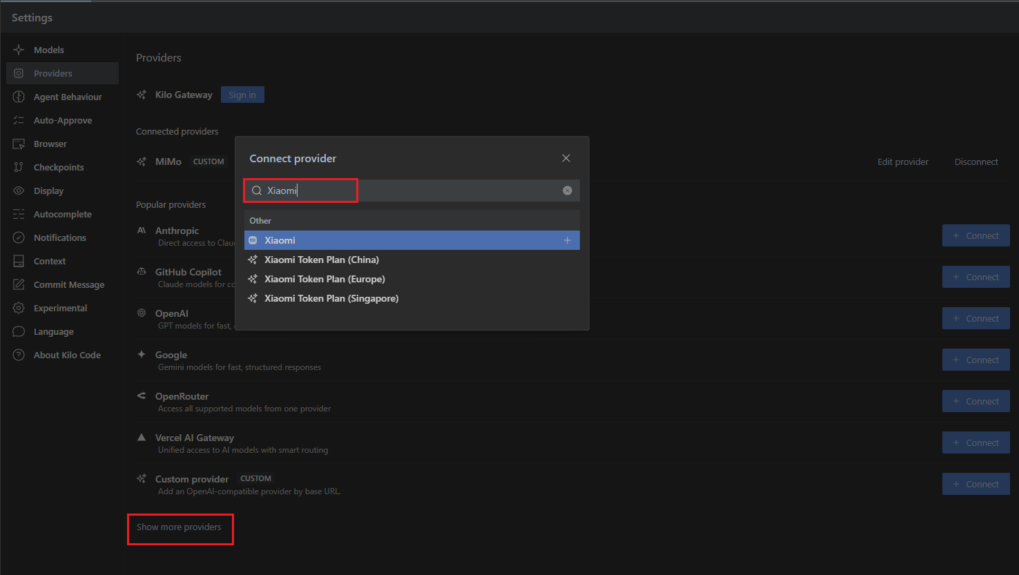The height and width of the screenshot is (575, 1019).
Task: Click the Vercel triangle logo icon
Action: coord(142,437)
